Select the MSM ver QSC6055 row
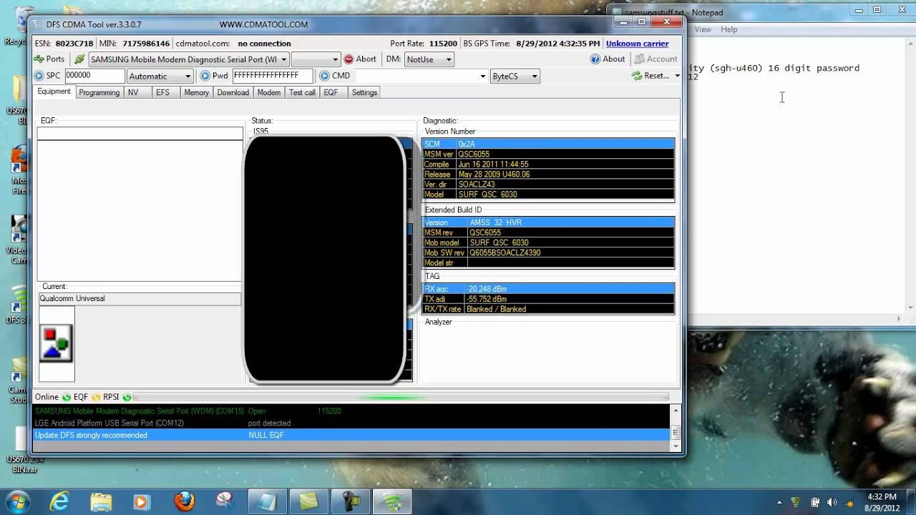916x515 pixels. pyautogui.click(x=548, y=154)
